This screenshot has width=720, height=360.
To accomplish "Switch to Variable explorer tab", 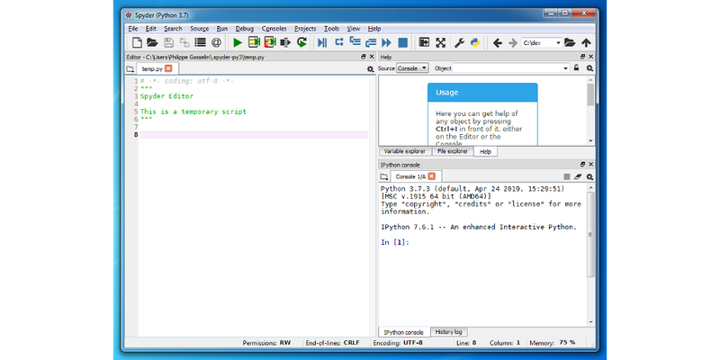I will click(405, 151).
